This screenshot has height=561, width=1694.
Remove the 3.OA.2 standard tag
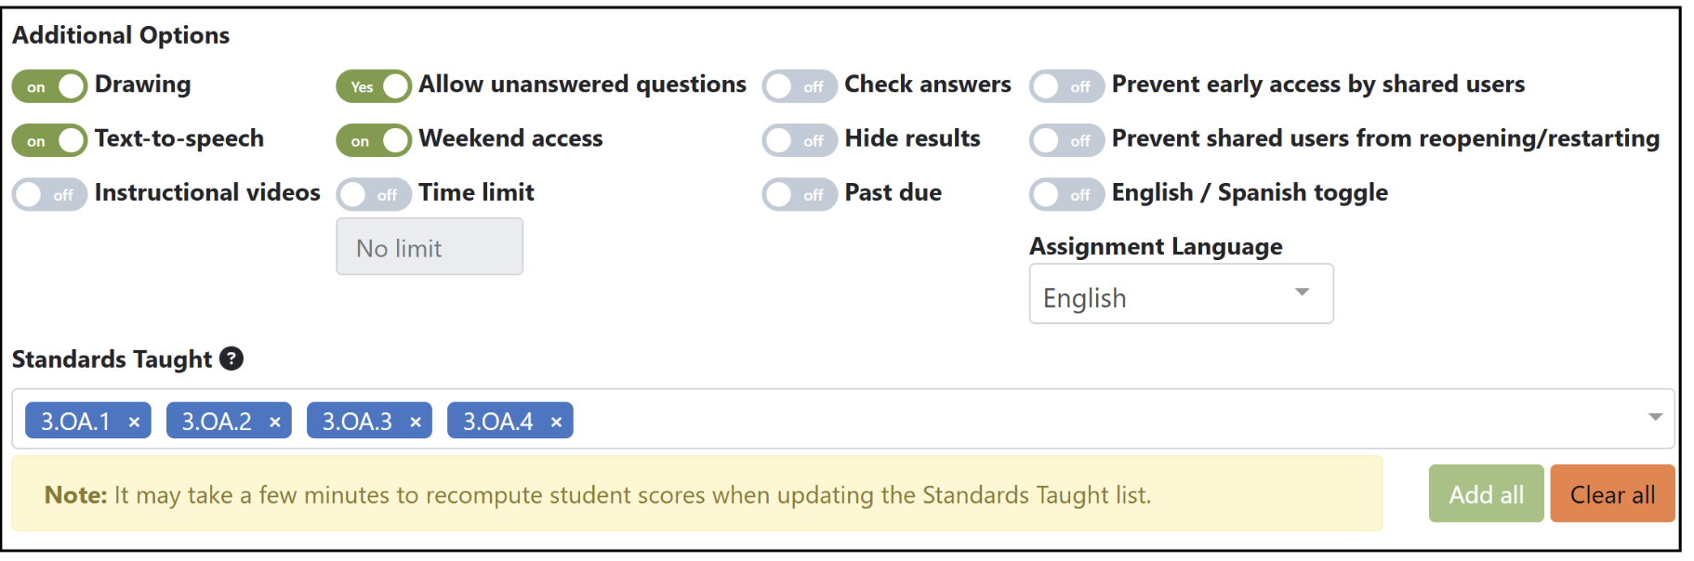(x=275, y=422)
